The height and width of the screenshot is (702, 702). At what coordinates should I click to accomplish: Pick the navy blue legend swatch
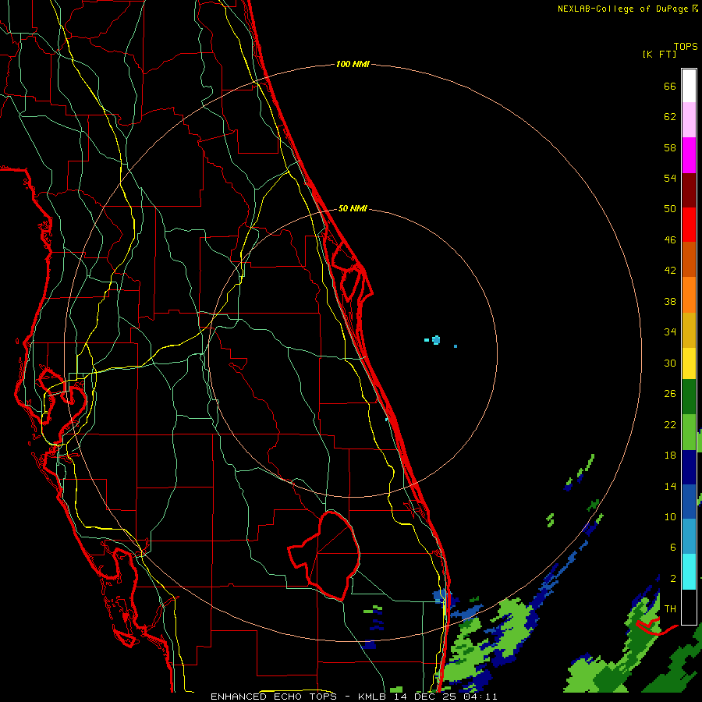click(x=689, y=467)
